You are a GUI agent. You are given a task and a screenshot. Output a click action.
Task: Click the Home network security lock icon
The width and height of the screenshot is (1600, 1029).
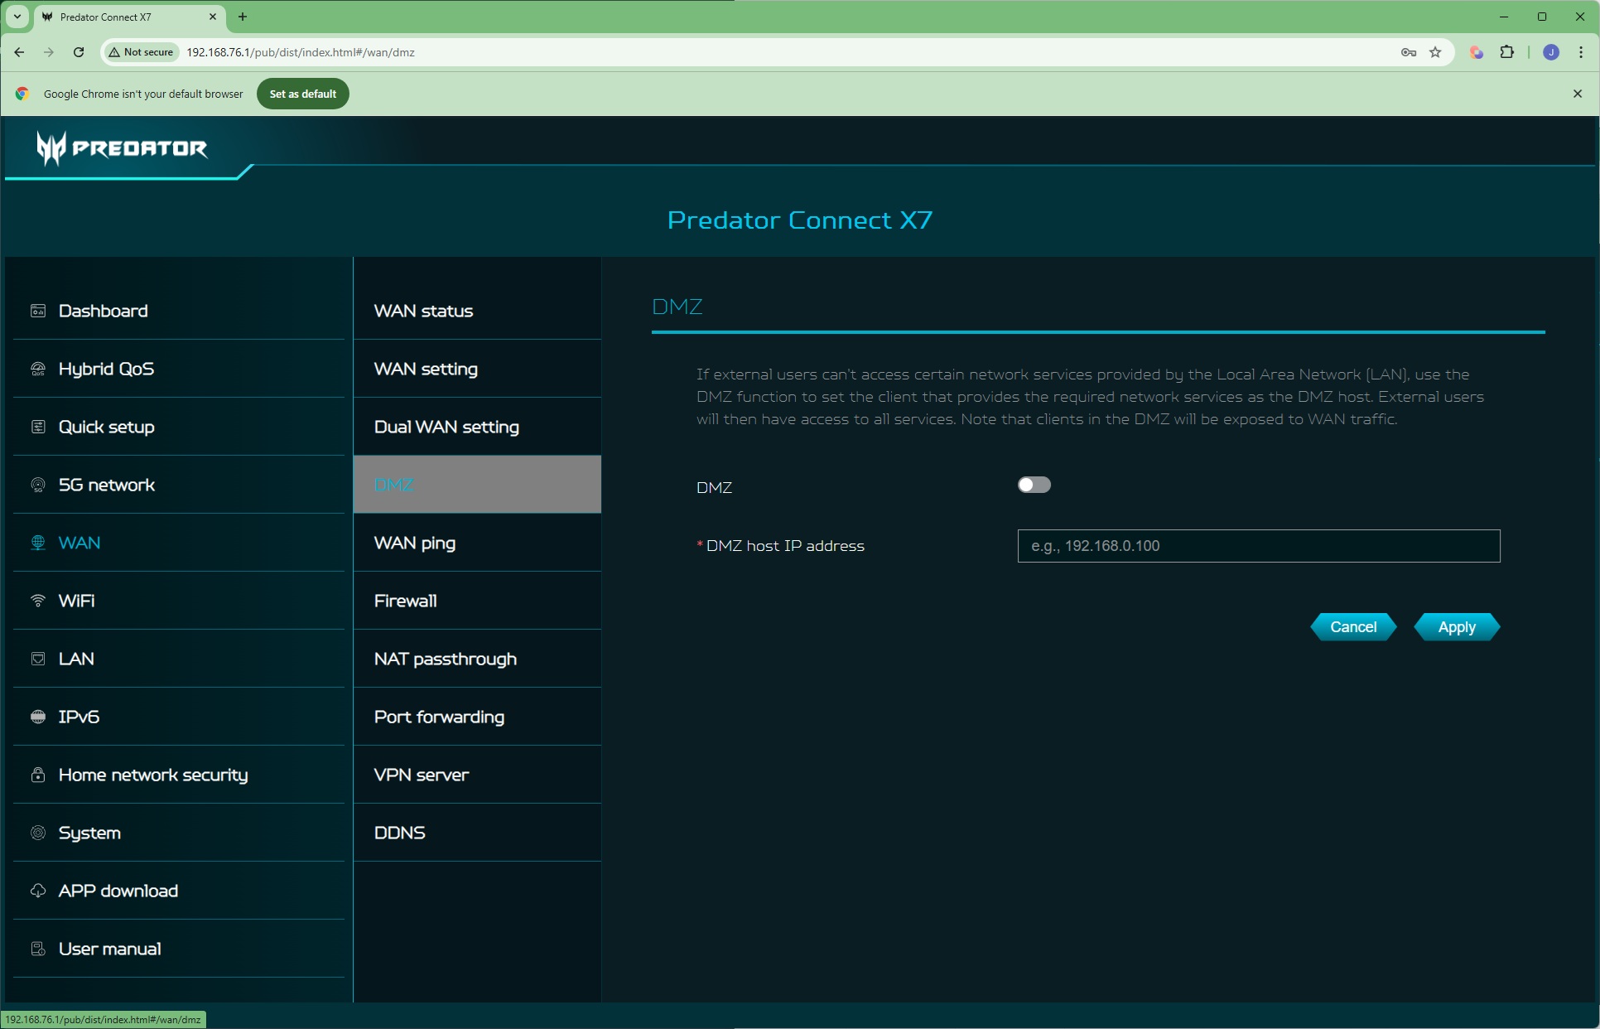[x=38, y=775]
